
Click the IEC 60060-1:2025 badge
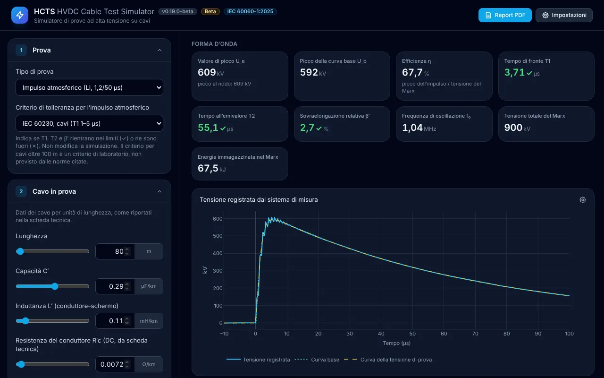[250, 11]
